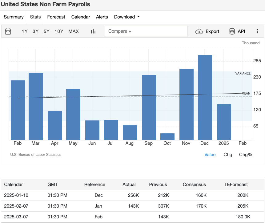This screenshot has width=265, height=223.
Task: Switch chart to 5Y range
Action: coord(46,31)
